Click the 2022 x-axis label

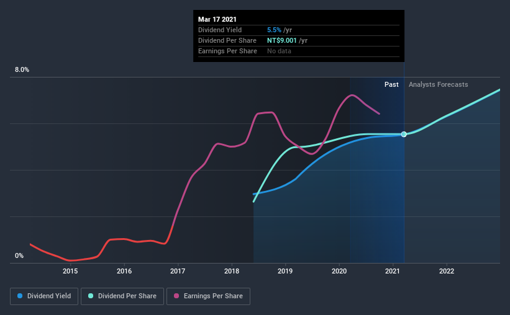pyautogui.click(x=447, y=271)
